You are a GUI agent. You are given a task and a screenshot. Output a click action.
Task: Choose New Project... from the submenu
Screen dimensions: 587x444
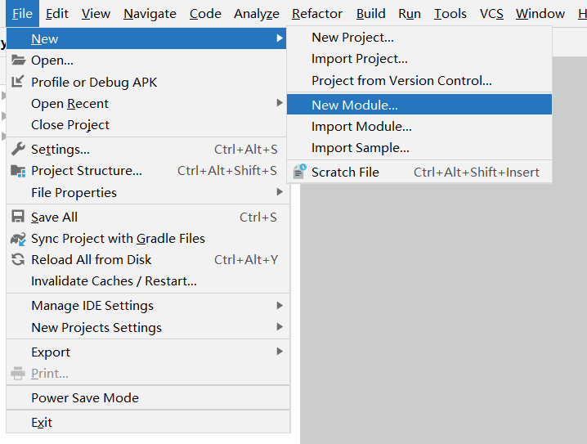coord(419,38)
